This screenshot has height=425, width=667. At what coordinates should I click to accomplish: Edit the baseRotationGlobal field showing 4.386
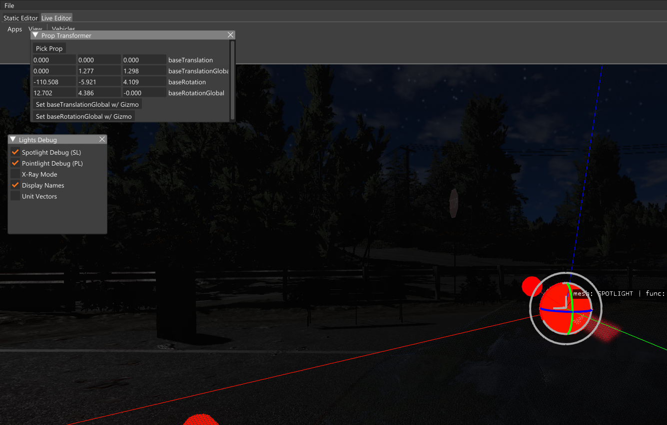click(99, 93)
